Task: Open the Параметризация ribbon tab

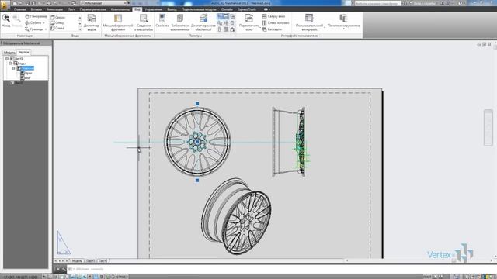Action: pyautogui.click(x=93, y=9)
